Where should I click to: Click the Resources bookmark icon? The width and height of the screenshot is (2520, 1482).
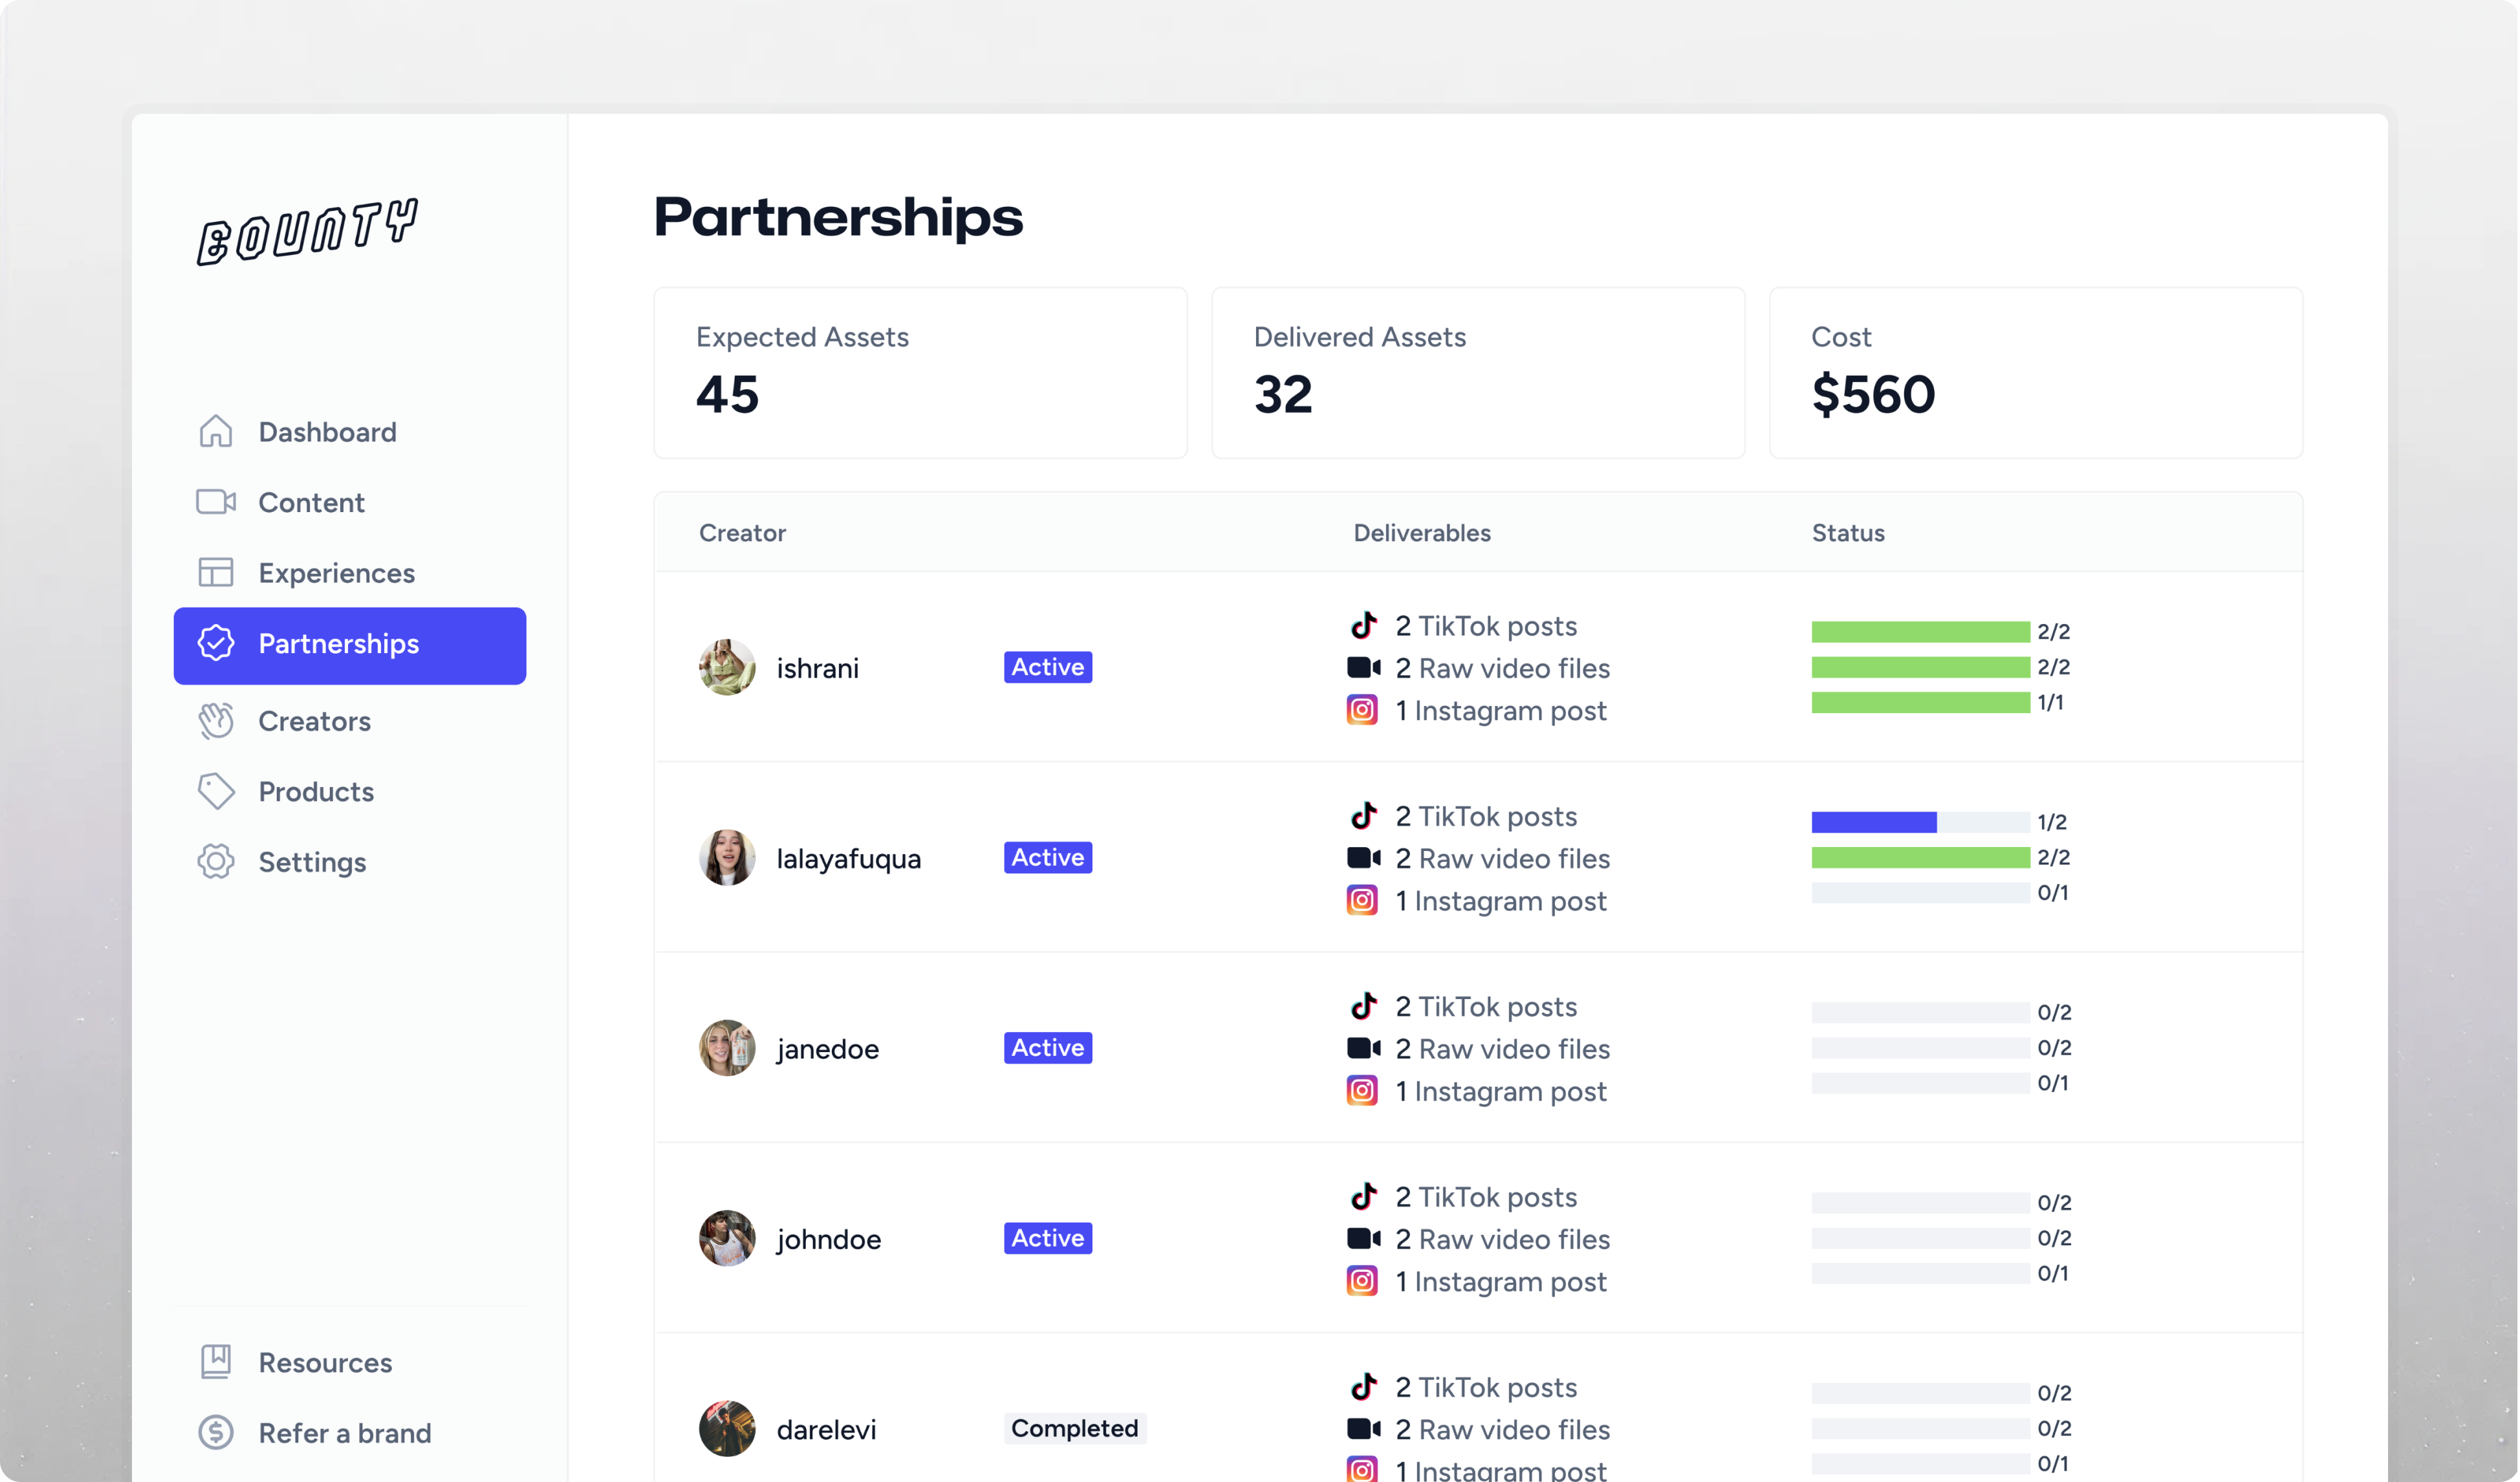tap(215, 1361)
